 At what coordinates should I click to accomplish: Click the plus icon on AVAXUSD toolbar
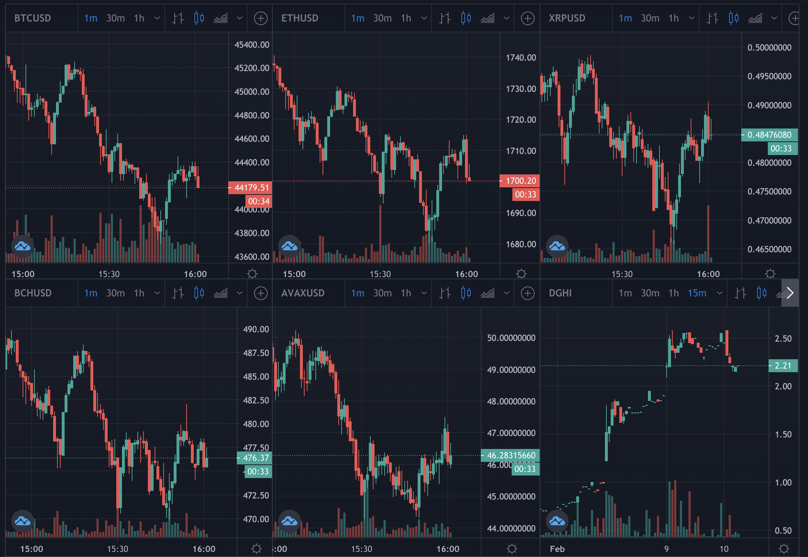pos(528,293)
